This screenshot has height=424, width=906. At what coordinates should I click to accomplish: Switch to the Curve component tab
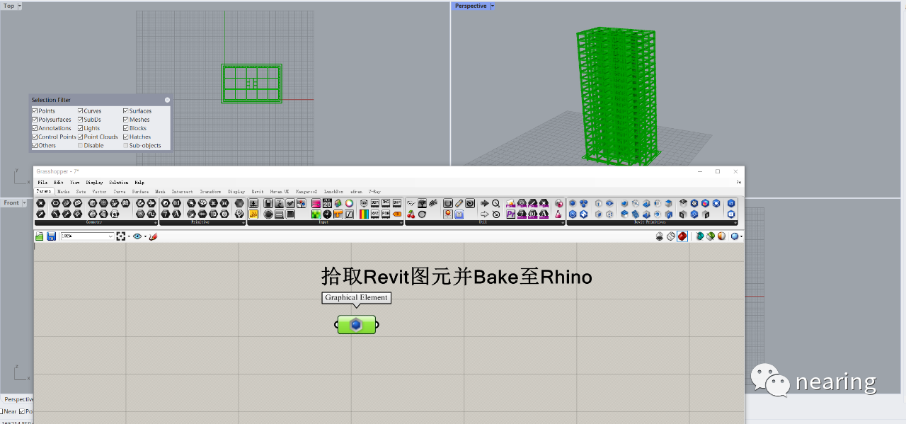click(120, 191)
